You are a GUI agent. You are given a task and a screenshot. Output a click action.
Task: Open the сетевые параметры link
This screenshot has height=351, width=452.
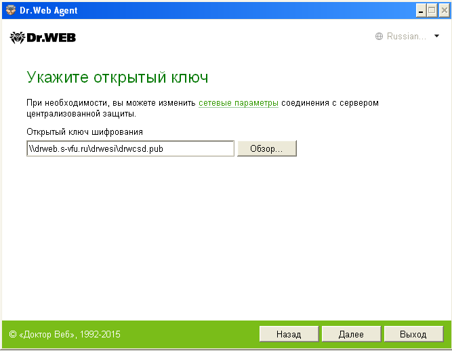239,103
